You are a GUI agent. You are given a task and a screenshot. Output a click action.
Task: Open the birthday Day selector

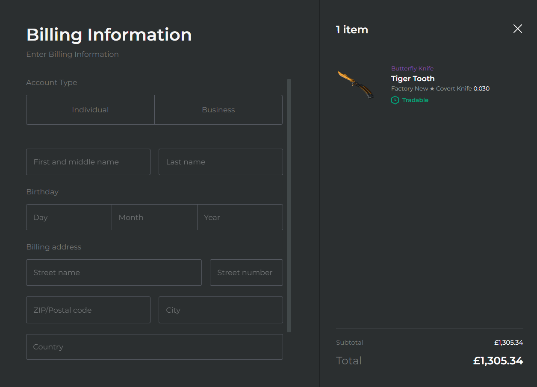point(69,217)
